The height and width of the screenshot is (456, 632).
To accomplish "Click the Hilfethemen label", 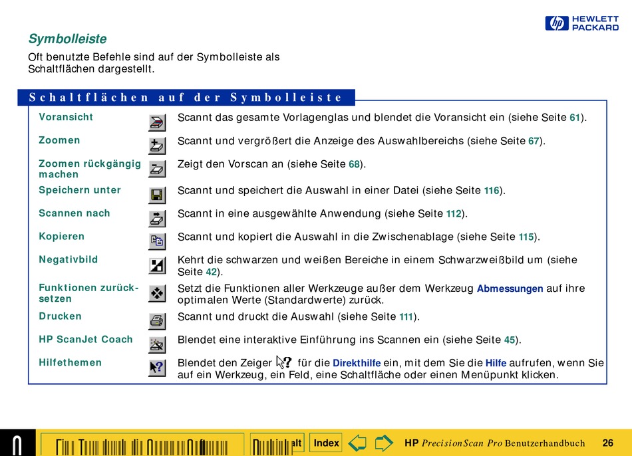I will [70, 363].
